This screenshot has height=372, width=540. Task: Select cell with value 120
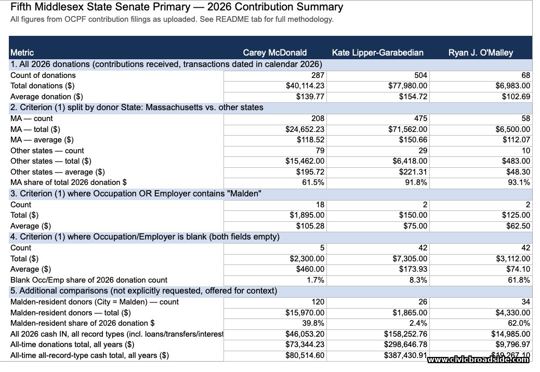coord(275,302)
